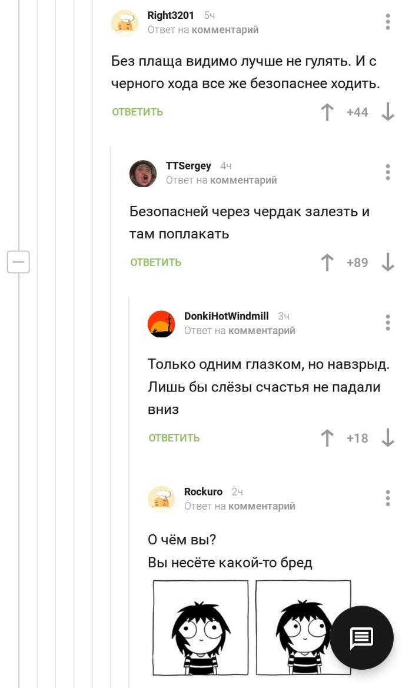Reply to Right3201 via ОТВЕТИТЬ

tap(137, 112)
